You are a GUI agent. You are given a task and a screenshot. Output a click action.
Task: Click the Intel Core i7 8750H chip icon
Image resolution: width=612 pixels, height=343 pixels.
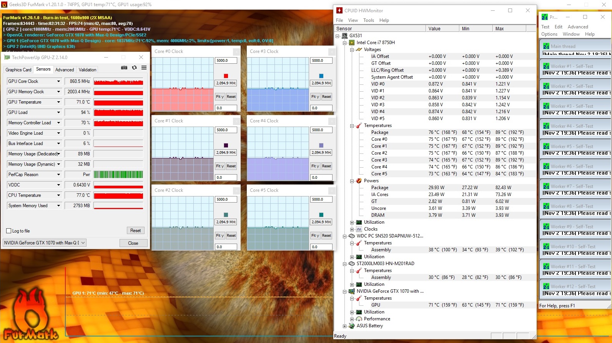pyautogui.click(x=352, y=43)
